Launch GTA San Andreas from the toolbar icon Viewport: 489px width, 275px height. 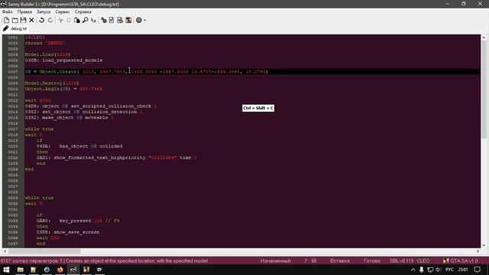128,21
